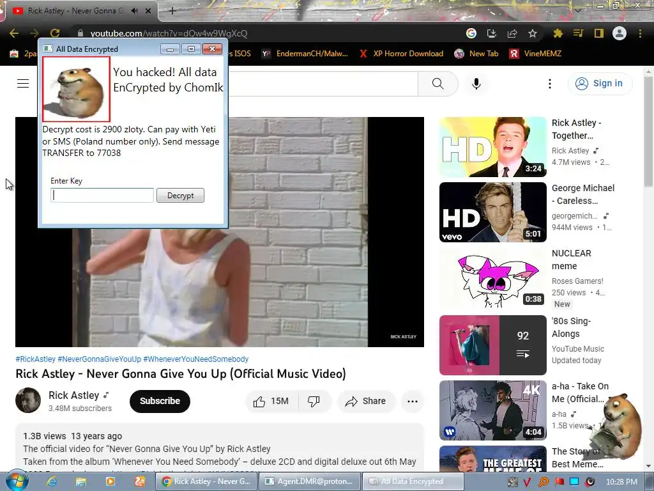This screenshot has height=491, width=654.
Task: Close the Rick Astley browser tab
Action: pos(148,11)
